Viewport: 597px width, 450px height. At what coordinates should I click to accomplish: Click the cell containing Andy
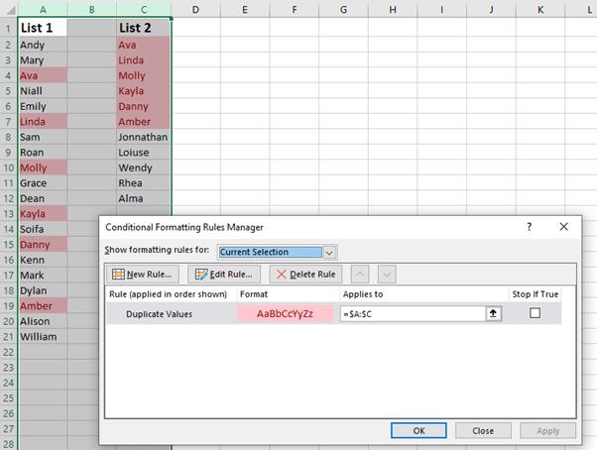coord(43,45)
